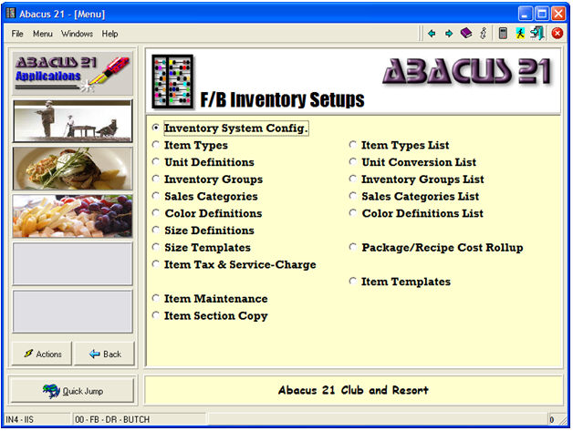Click the left arrow toolbar icon
The width and height of the screenshot is (573, 431).
coord(432,34)
